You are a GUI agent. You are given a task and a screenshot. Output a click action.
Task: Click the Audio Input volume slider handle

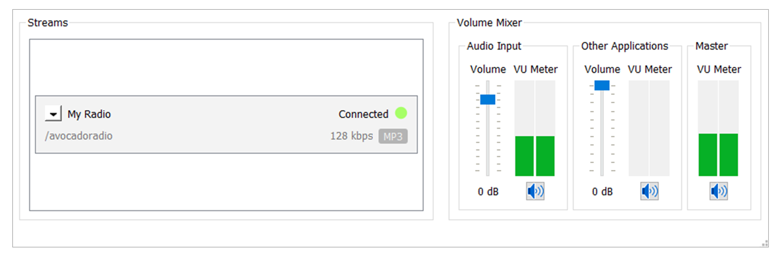(x=488, y=99)
